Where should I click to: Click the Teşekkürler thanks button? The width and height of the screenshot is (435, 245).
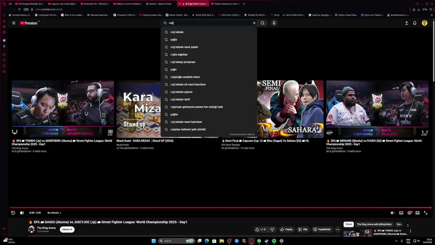point(322,229)
